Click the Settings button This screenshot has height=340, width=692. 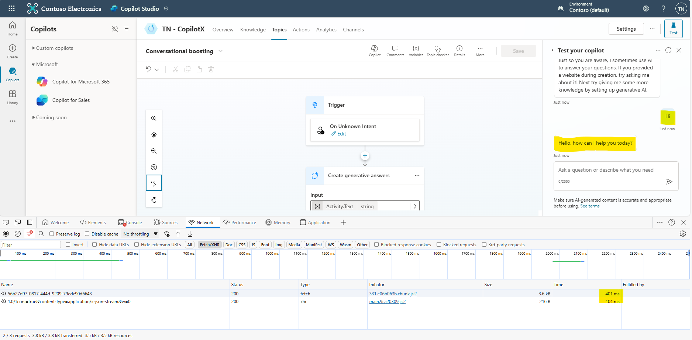[626, 29]
